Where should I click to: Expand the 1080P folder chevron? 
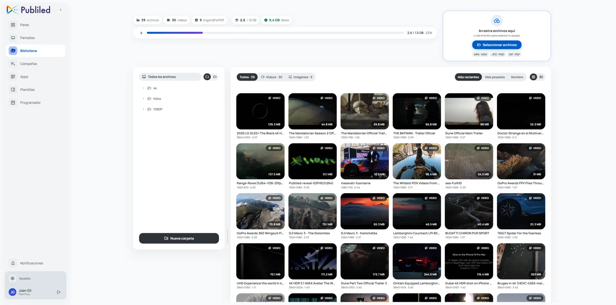(x=143, y=109)
